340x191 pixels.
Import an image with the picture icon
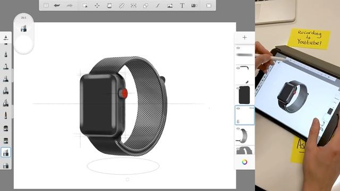coord(170,6)
